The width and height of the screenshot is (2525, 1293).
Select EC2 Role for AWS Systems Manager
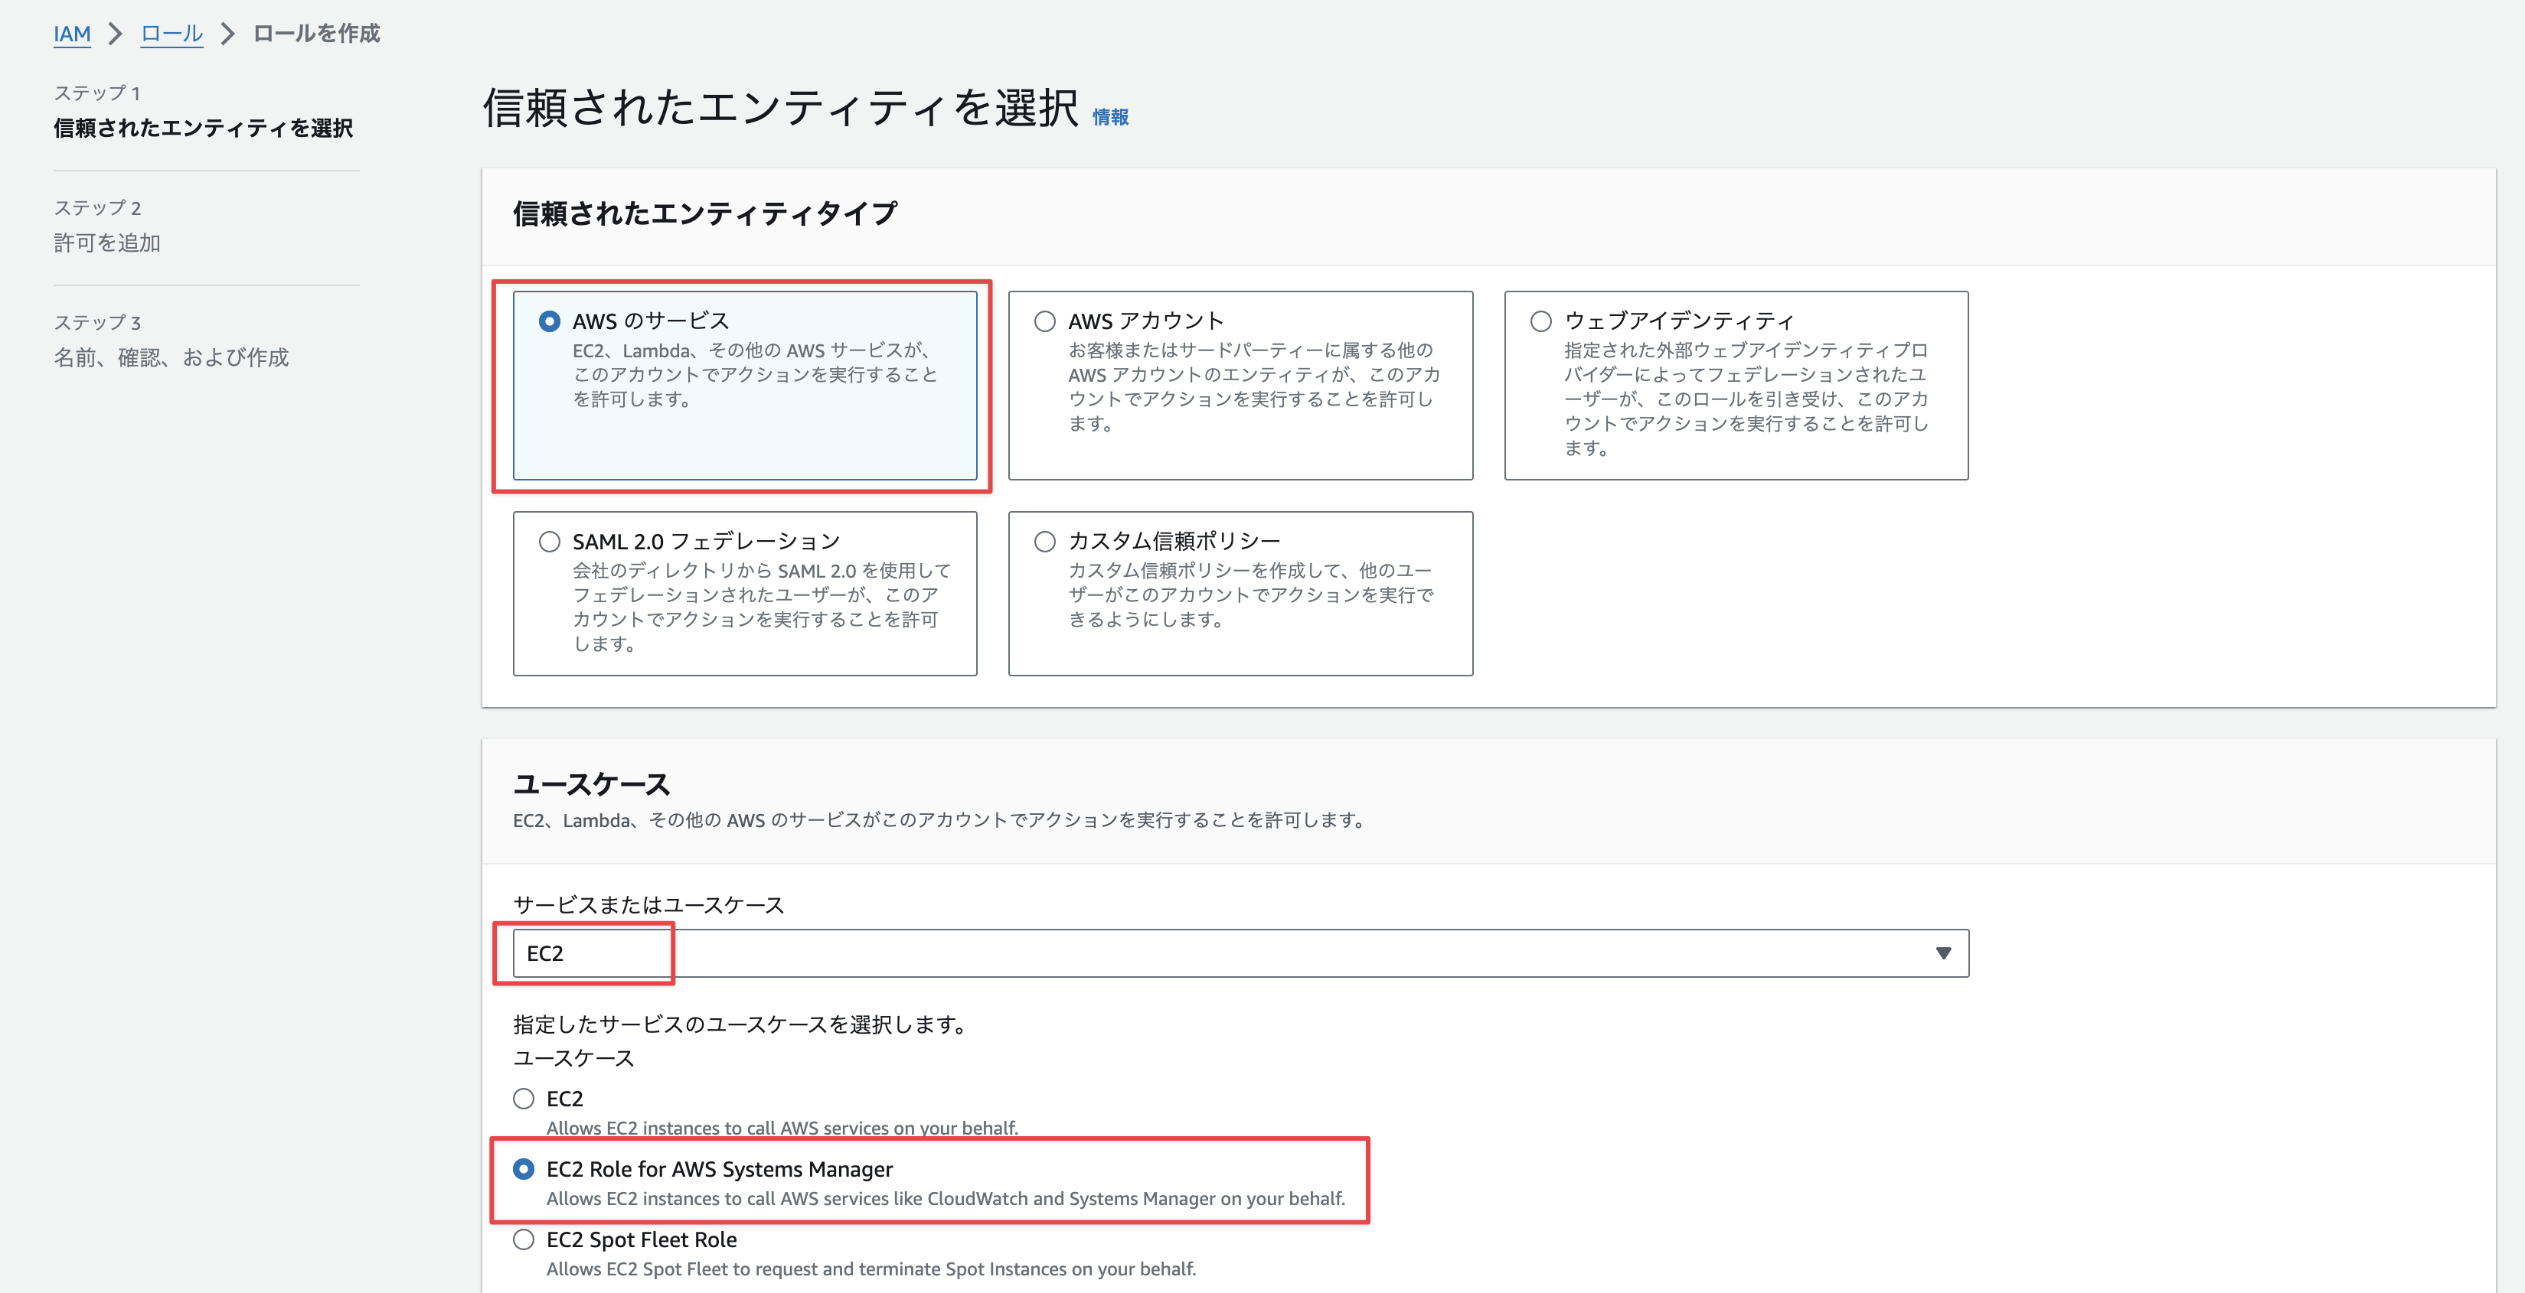[x=524, y=1170]
